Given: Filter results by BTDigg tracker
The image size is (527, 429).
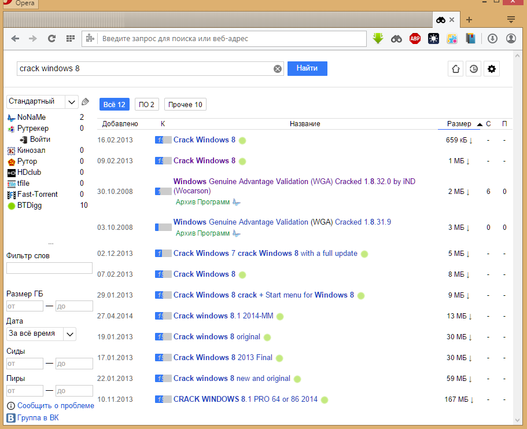Looking at the screenshot, I should click(30, 206).
